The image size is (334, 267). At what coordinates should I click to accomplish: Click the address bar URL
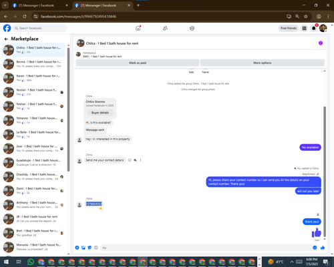point(78,17)
